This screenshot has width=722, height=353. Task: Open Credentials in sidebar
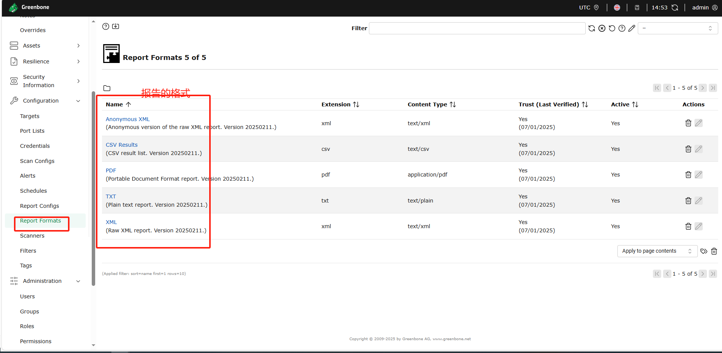(35, 146)
